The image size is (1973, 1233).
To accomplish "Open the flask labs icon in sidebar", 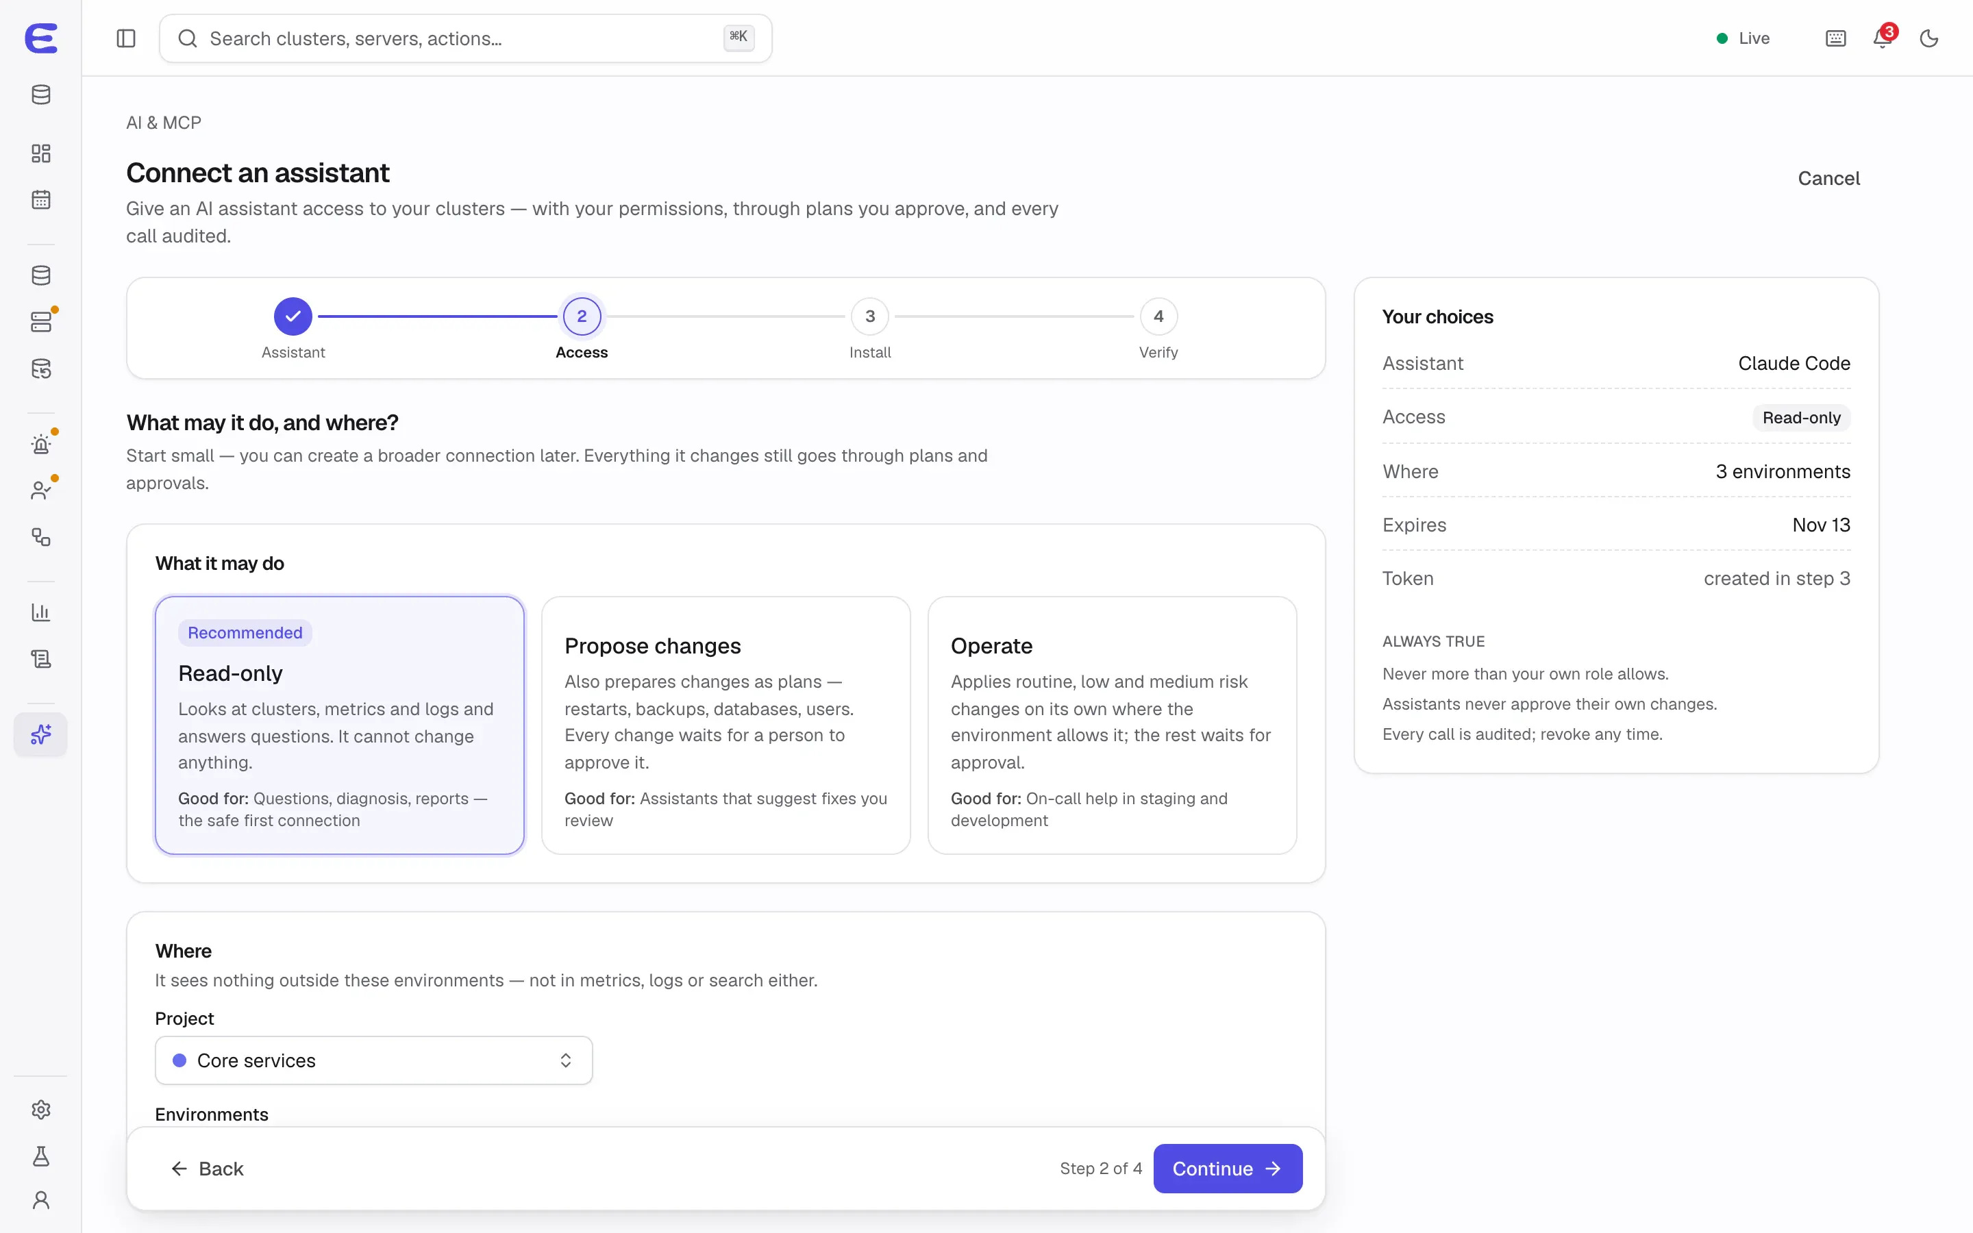I will [x=41, y=1156].
